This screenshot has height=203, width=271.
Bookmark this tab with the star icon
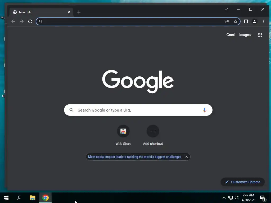tap(235, 21)
